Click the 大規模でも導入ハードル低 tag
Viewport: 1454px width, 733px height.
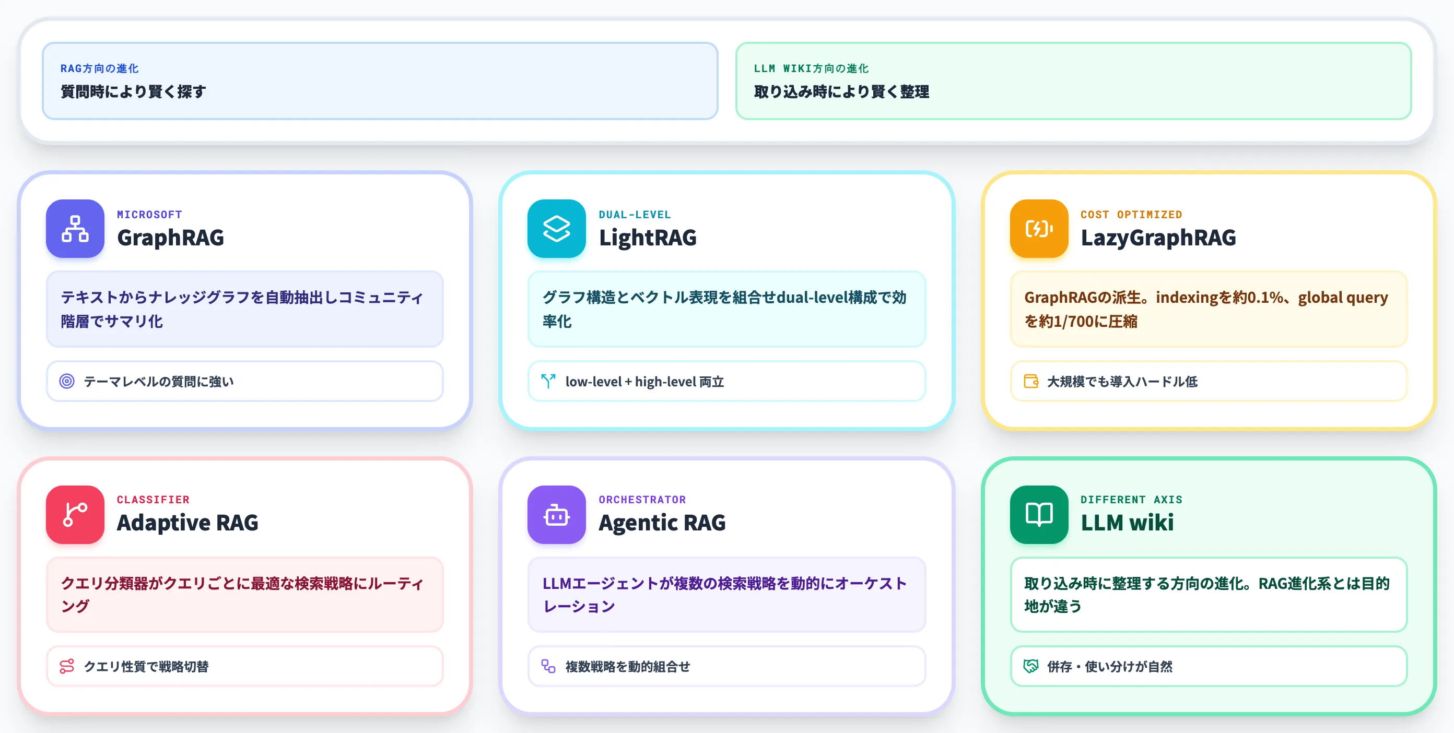pyautogui.click(x=1209, y=382)
